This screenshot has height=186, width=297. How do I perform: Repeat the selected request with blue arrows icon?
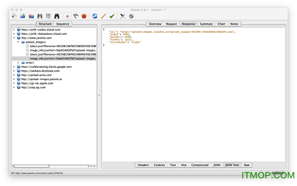95,16
